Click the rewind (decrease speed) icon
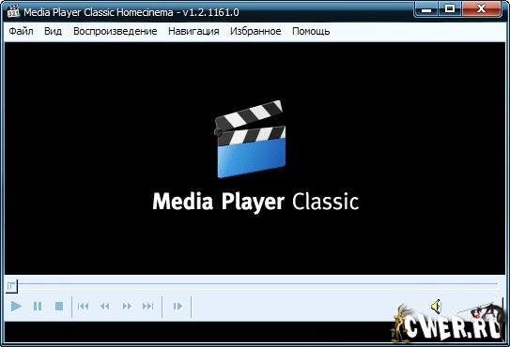This screenshot has height=347, width=510. click(105, 306)
